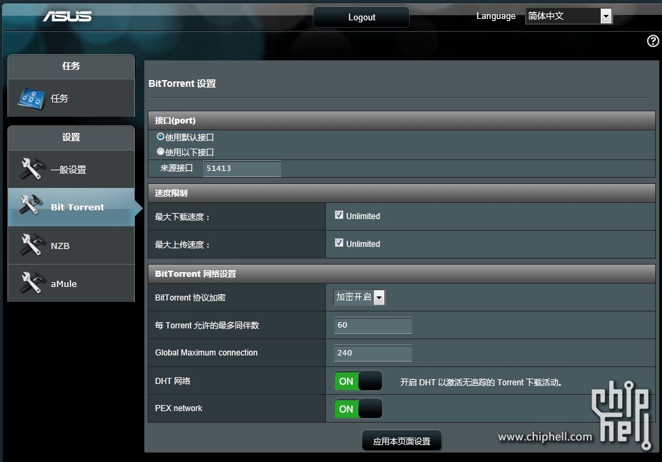The image size is (662, 462).
Task: Open the 任务 page in sidebar
Action: 71,98
